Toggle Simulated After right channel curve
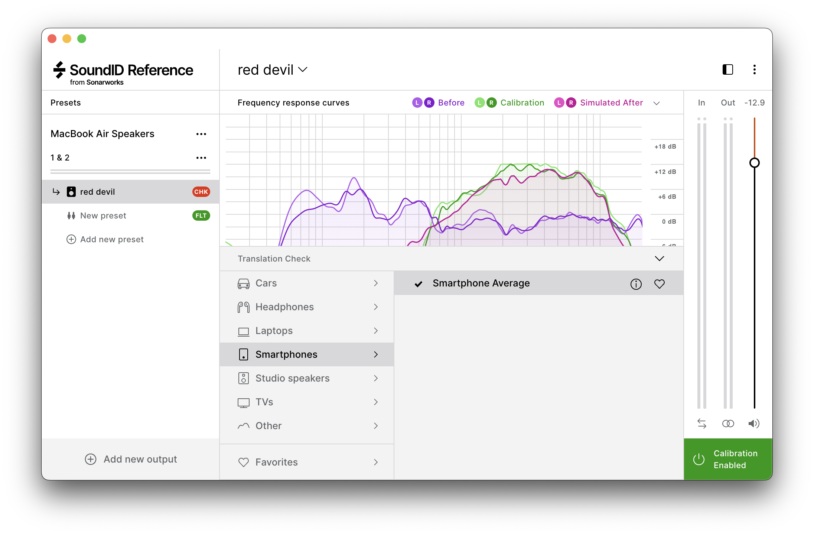814x535 pixels. tap(571, 103)
